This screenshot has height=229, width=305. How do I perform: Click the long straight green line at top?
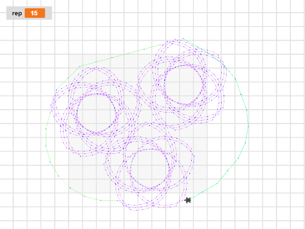pyautogui.click(x=121, y=55)
